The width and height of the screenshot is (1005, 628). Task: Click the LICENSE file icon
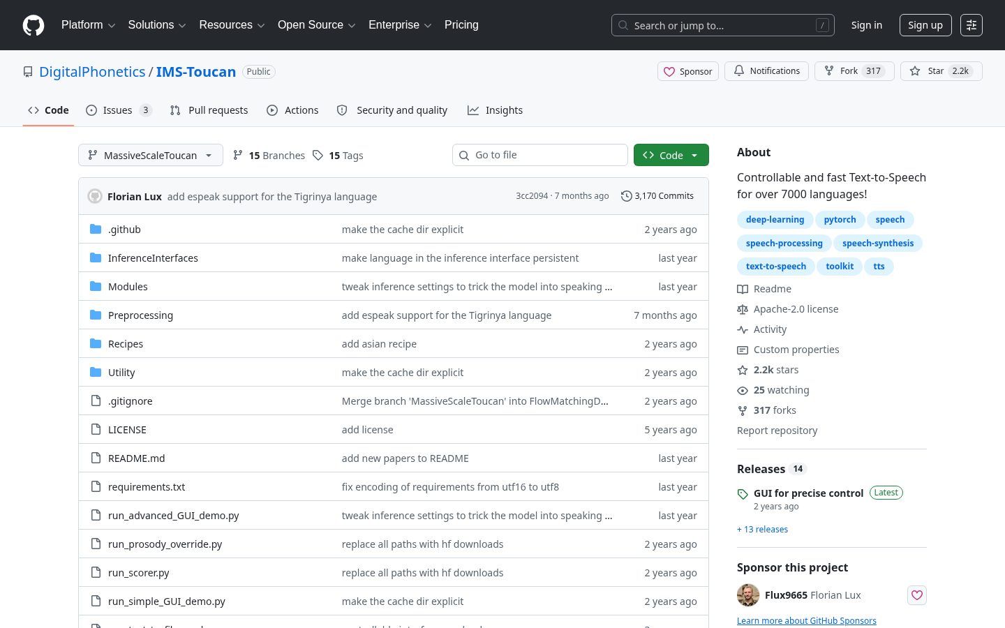pos(96,429)
